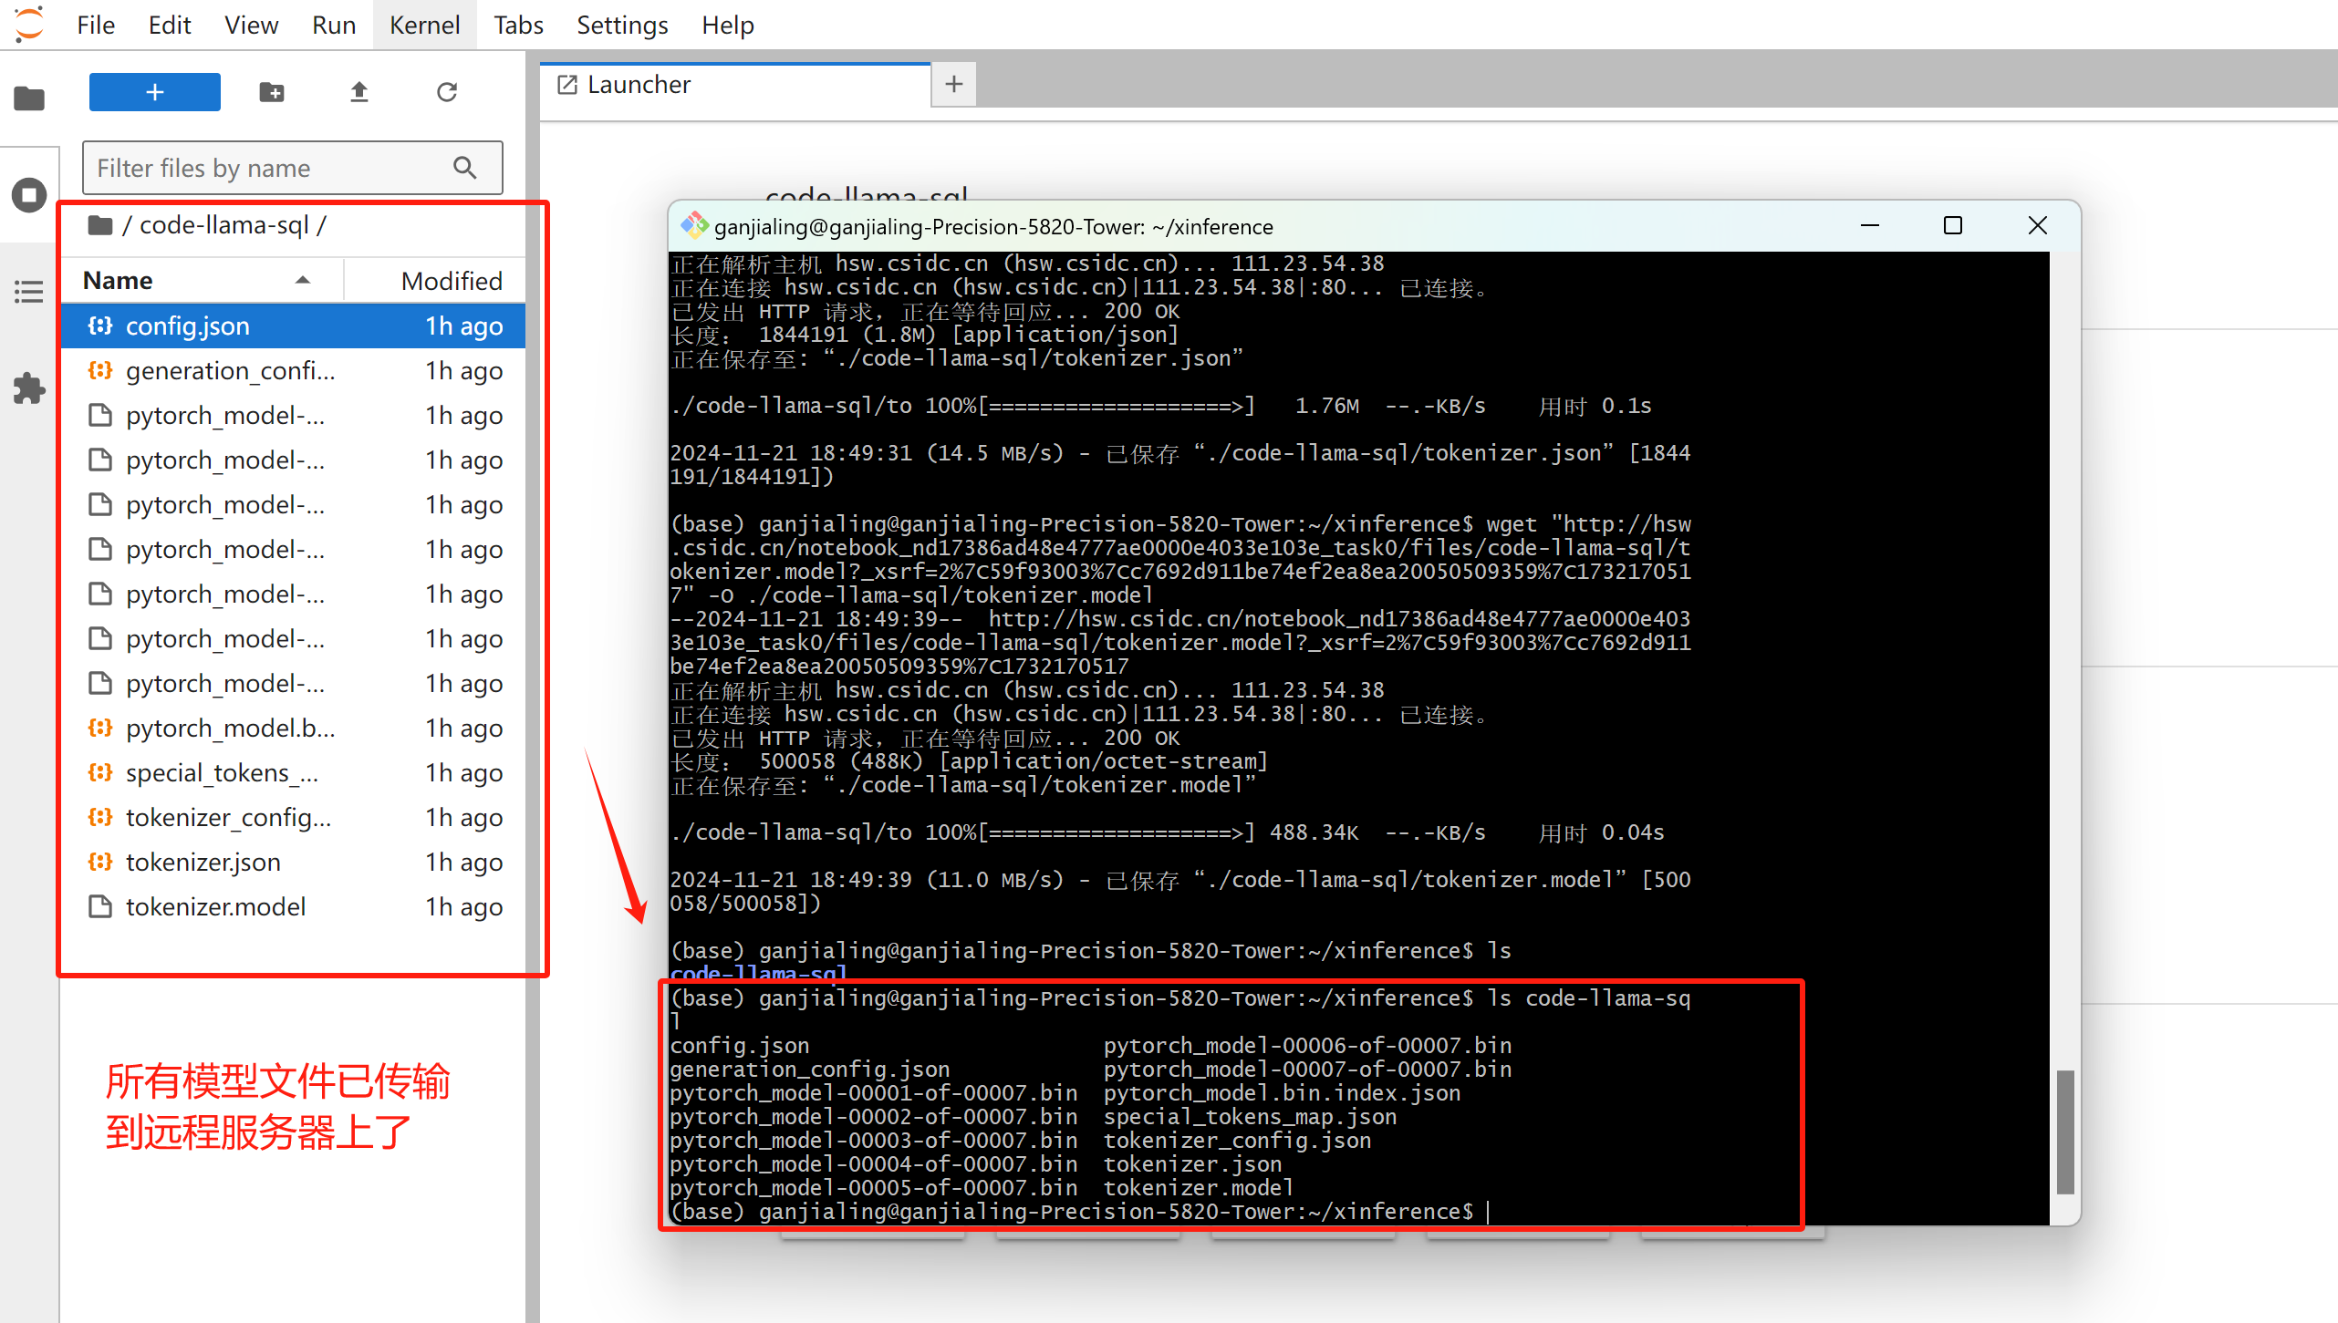2338x1323 pixels.
Task: Click the Launcher tab icon
Action: (566, 85)
